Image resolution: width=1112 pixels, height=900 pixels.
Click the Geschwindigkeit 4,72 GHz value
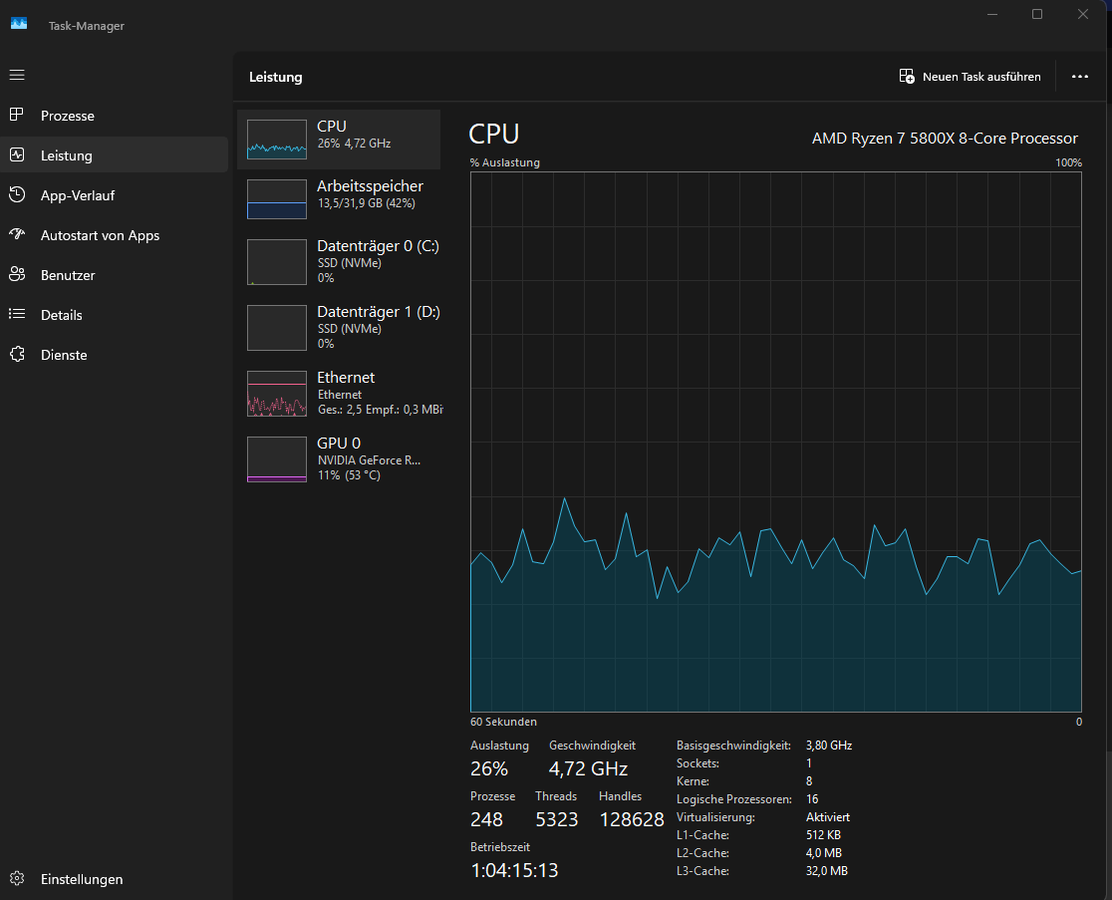coord(589,768)
